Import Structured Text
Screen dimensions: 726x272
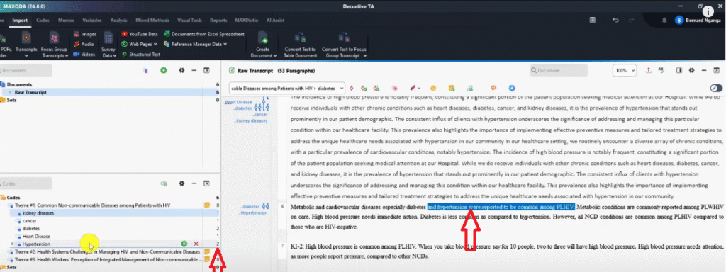click(x=141, y=54)
